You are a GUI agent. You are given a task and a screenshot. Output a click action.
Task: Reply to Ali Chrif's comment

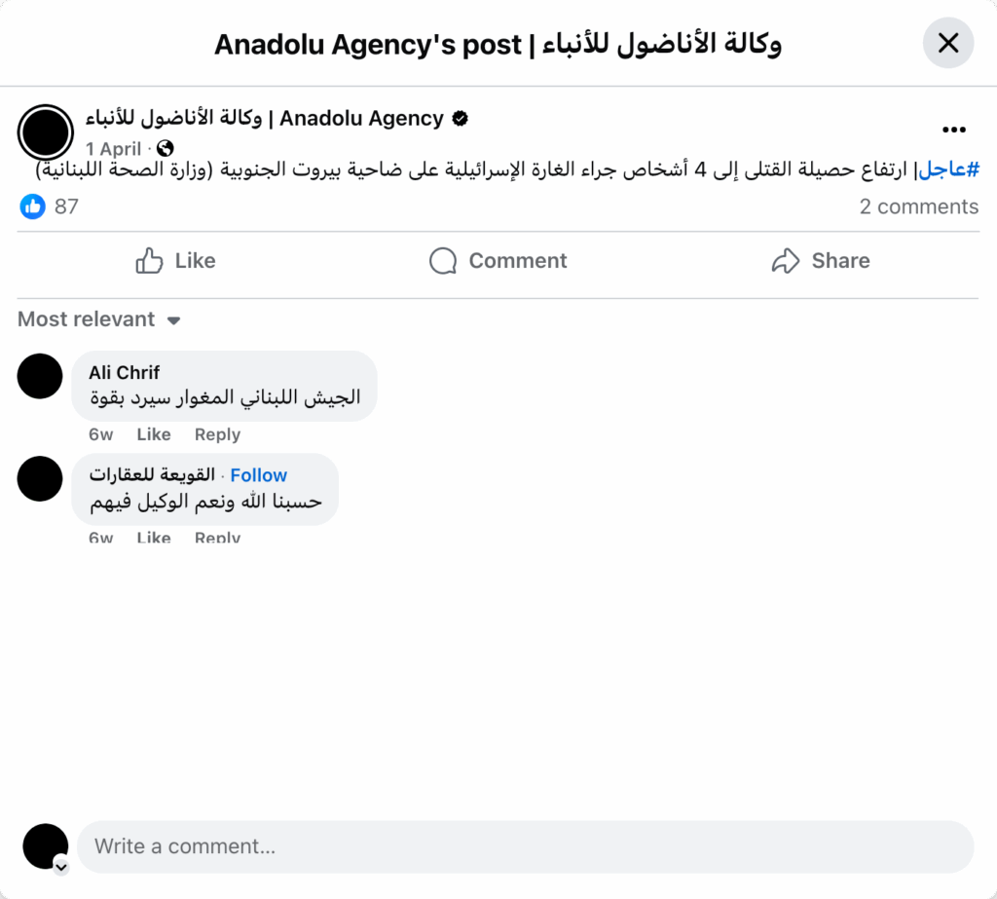point(217,434)
